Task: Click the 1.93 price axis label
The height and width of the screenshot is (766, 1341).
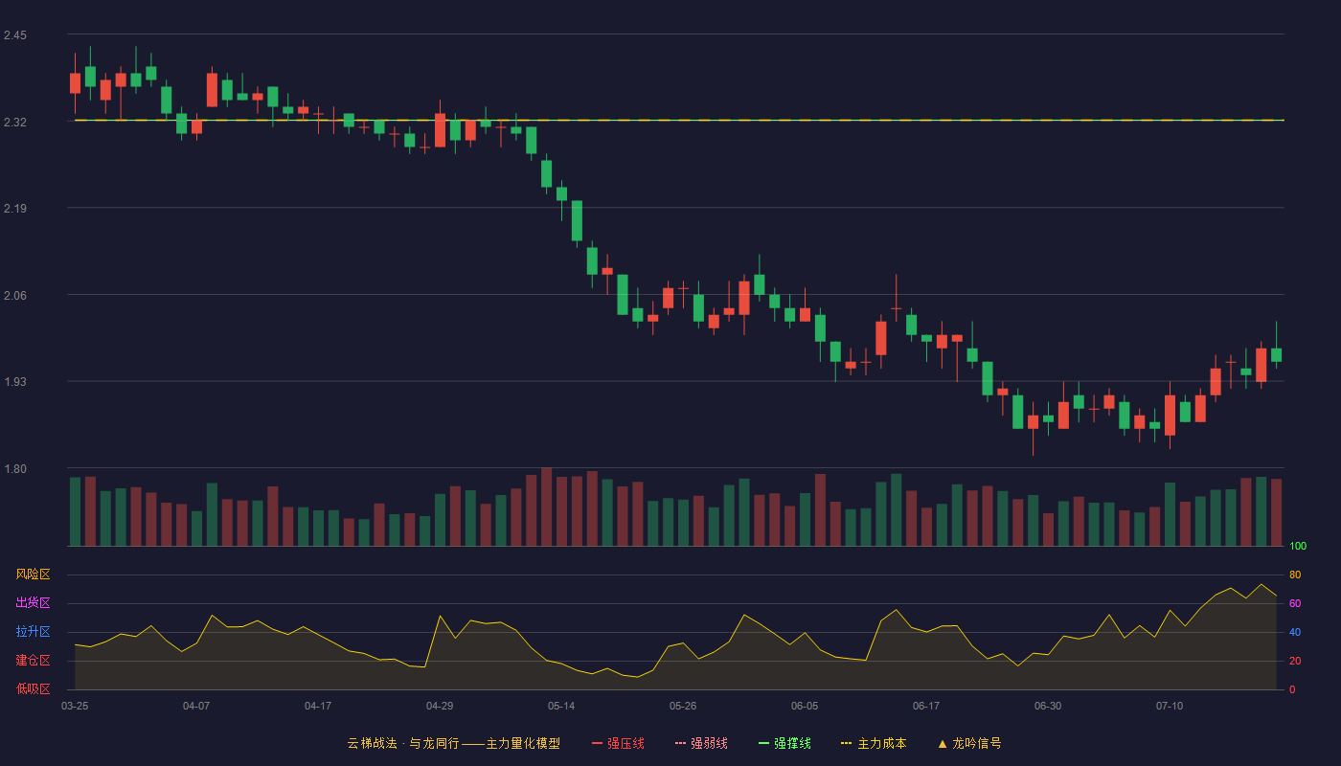Action: point(15,382)
